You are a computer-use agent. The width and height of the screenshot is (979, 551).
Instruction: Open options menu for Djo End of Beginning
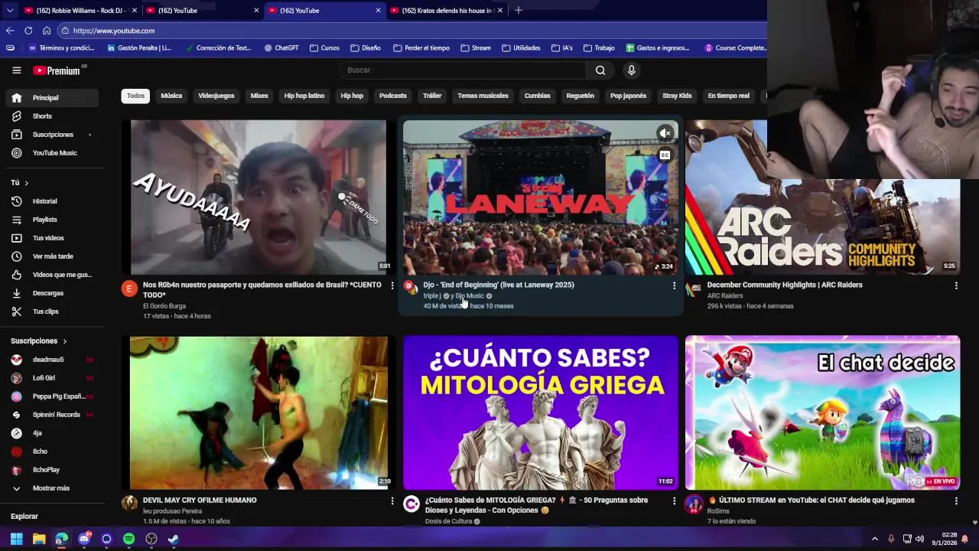coord(674,285)
